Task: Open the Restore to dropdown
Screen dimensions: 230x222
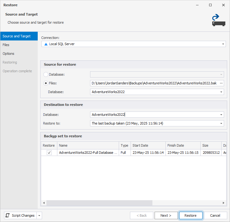Action: pyautogui.click(x=221, y=123)
